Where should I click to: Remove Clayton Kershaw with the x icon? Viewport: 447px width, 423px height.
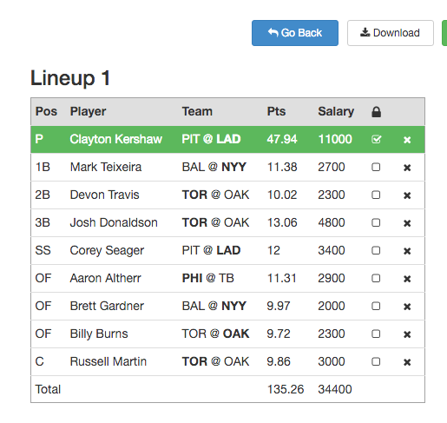[407, 140]
